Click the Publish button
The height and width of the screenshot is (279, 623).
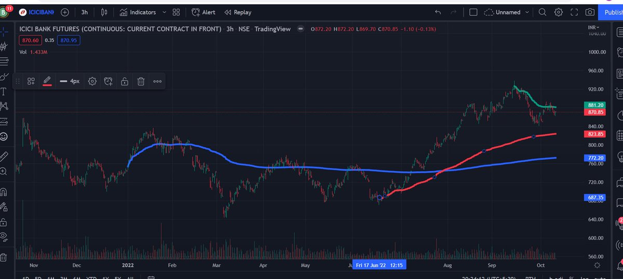612,12
